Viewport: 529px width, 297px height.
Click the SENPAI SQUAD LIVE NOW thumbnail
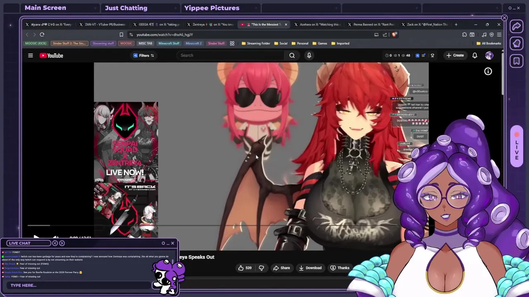click(x=126, y=142)
